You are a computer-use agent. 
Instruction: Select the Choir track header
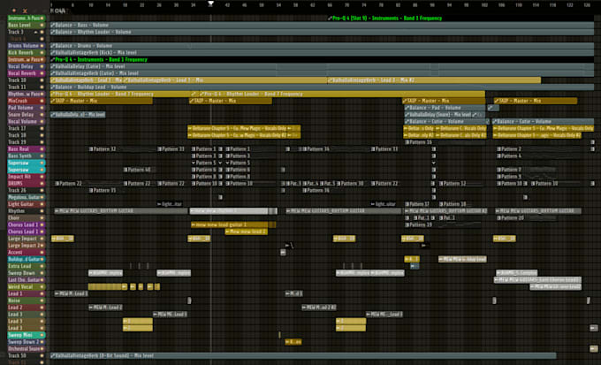(27, 218)
